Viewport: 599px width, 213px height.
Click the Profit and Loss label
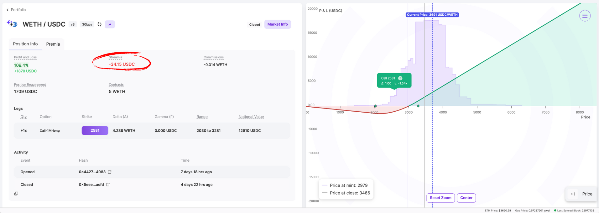point(25,57)
